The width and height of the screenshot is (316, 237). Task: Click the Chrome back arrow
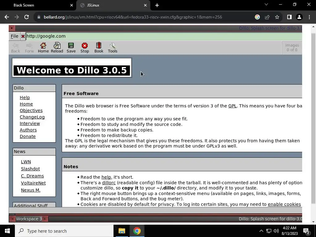tap(7, 17)
